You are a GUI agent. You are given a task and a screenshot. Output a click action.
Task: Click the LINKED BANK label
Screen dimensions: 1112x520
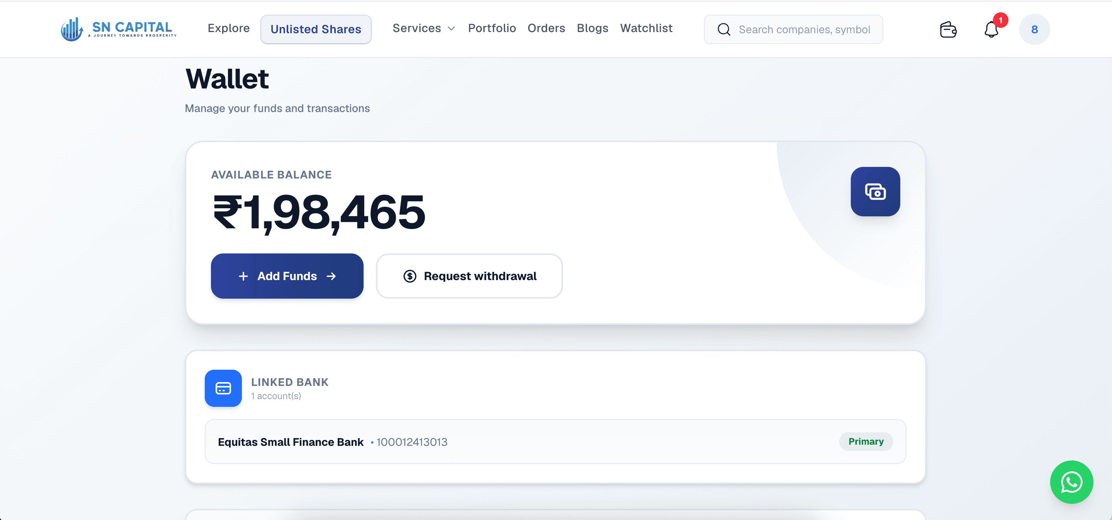290,382
